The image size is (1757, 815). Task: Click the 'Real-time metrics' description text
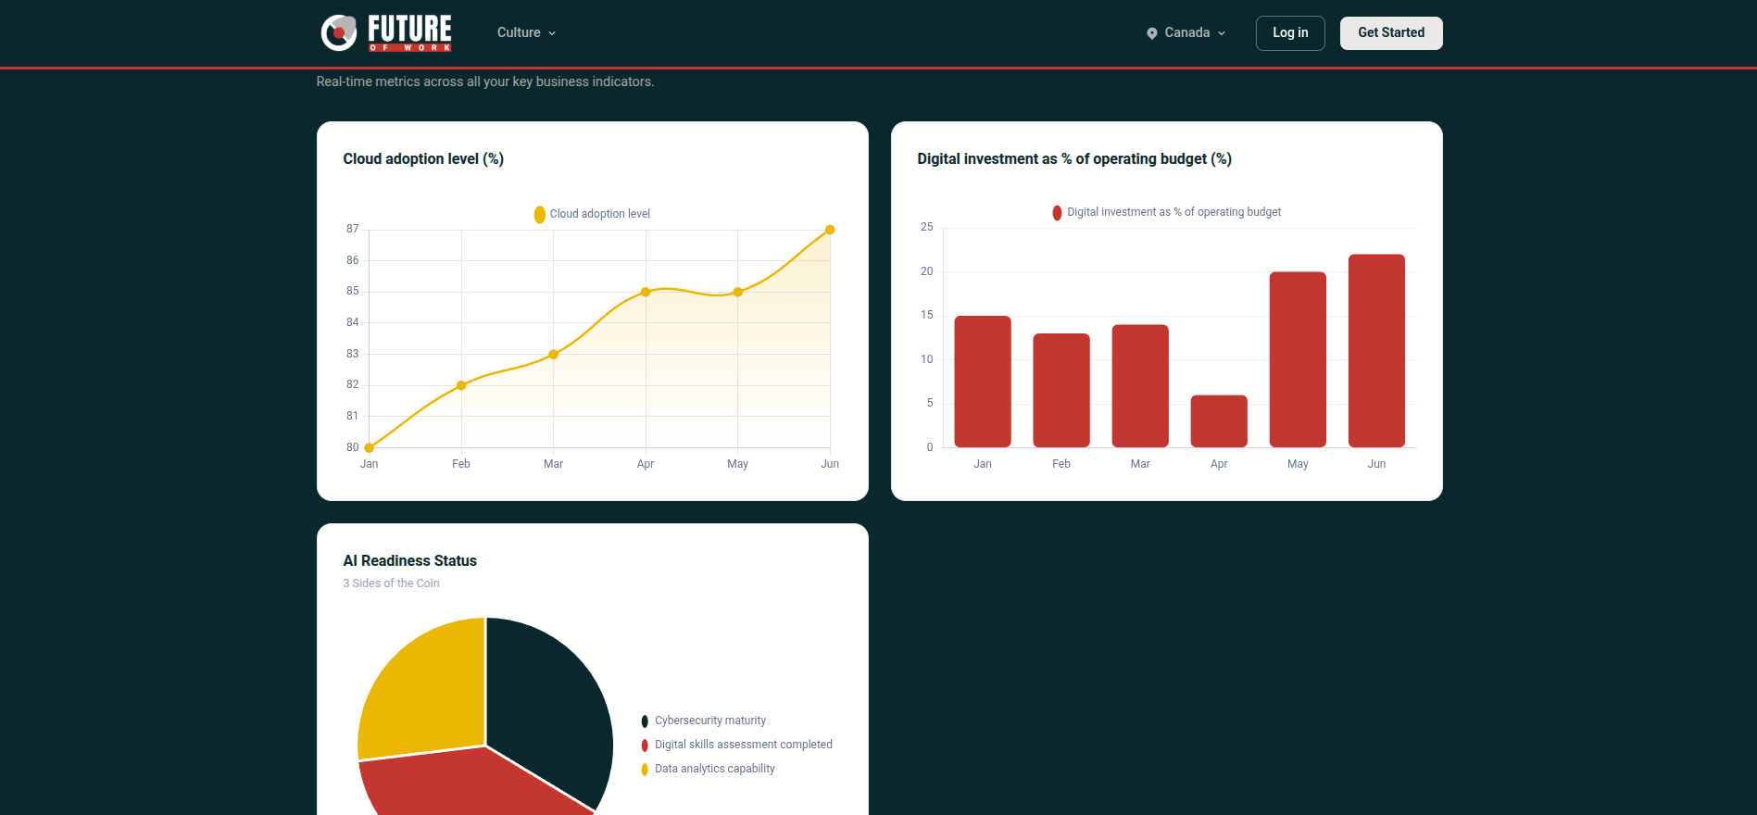tap(485, 81)
